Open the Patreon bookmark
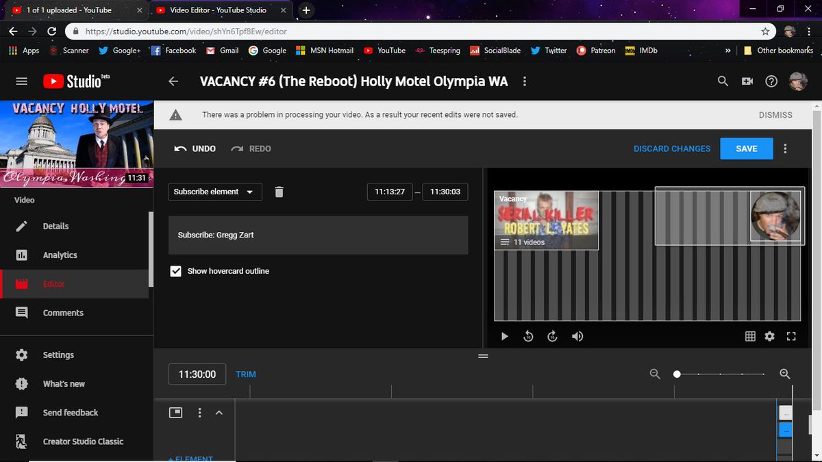The image size is (822, 462). [x=596, y=50]
